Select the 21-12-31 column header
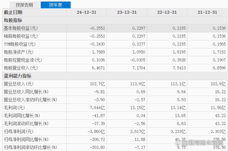The height and width of the screenshot is (151, 228). coord(207,12)
